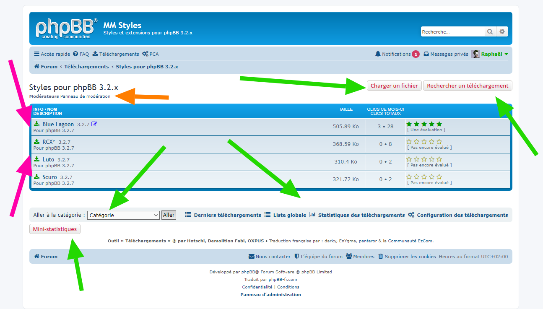Open advanced search gear icon
The width and height of the screenshot is (543, 309).
[502, 32]
